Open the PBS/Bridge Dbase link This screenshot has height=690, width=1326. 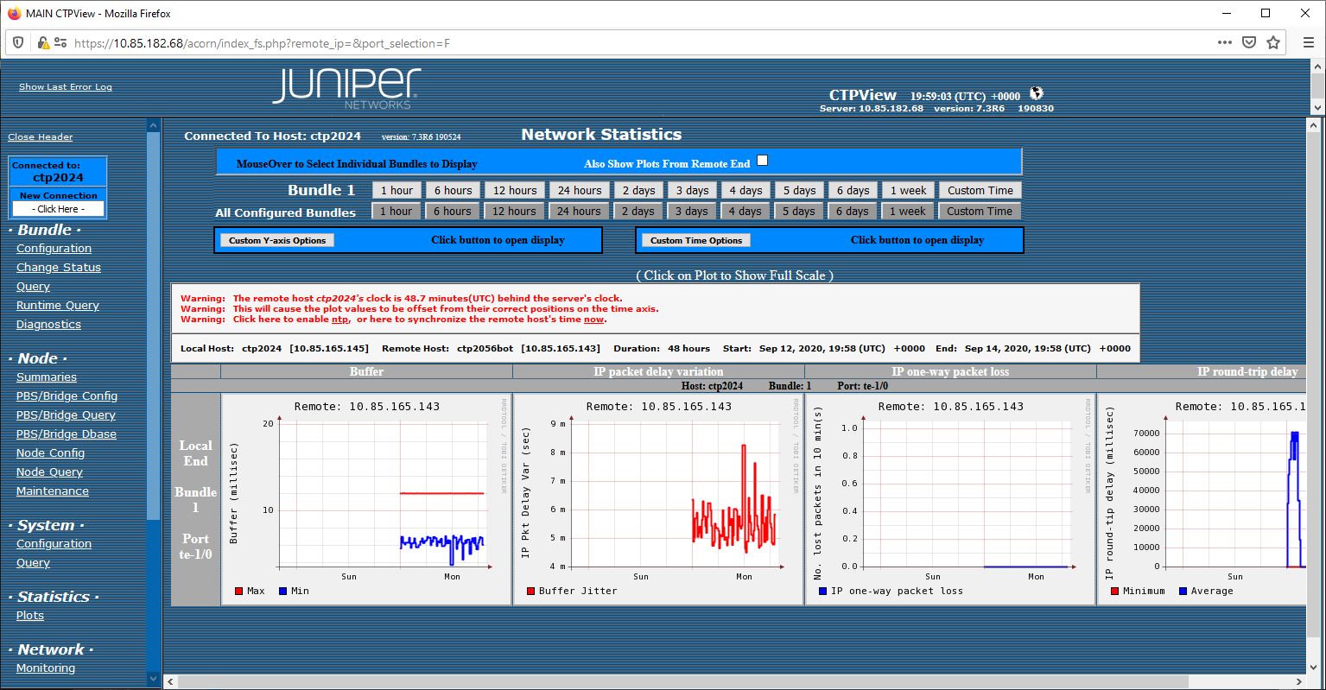pyautogui.click(x=67, y=434)
